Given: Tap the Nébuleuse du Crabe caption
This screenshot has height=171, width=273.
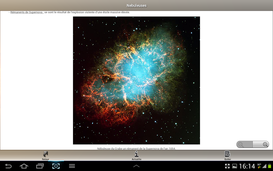Looking at the screenshot, I should [136, 149].
